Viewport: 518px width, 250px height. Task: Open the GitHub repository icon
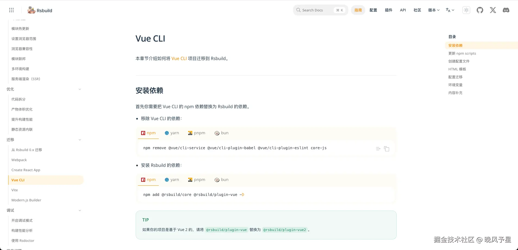click(480, 10)
